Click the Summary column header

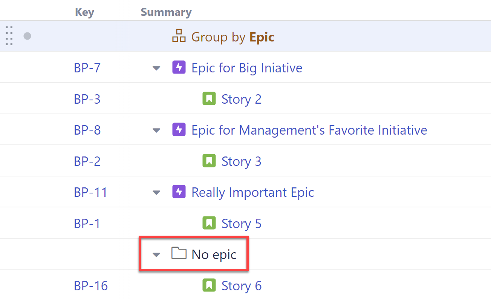[166, 12]
